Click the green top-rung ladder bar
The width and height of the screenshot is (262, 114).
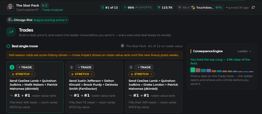pyautogui.click(x=193, y=70)
